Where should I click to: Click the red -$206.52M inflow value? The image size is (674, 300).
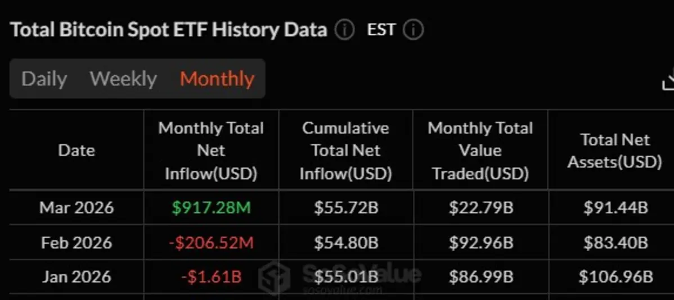tap(211, 243)
